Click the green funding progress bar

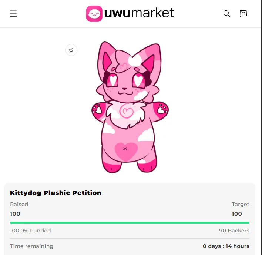130,223
